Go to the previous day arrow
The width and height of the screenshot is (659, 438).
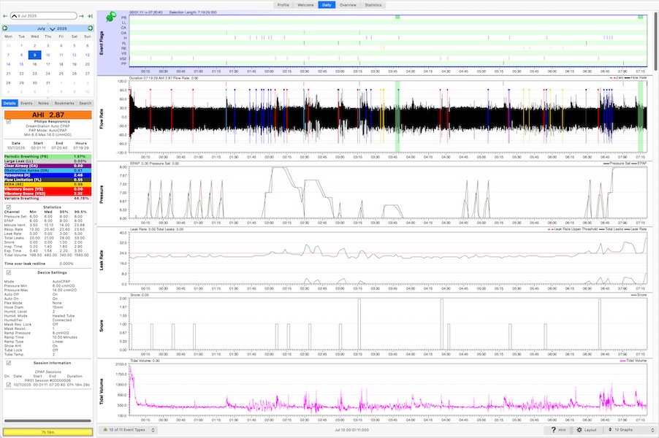tap(5, 16)
